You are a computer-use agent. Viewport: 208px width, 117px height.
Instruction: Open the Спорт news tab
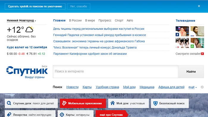point(119,20)
